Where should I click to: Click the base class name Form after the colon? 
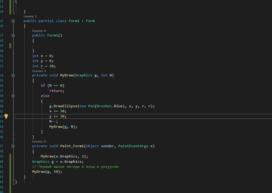tap(90, 21)
